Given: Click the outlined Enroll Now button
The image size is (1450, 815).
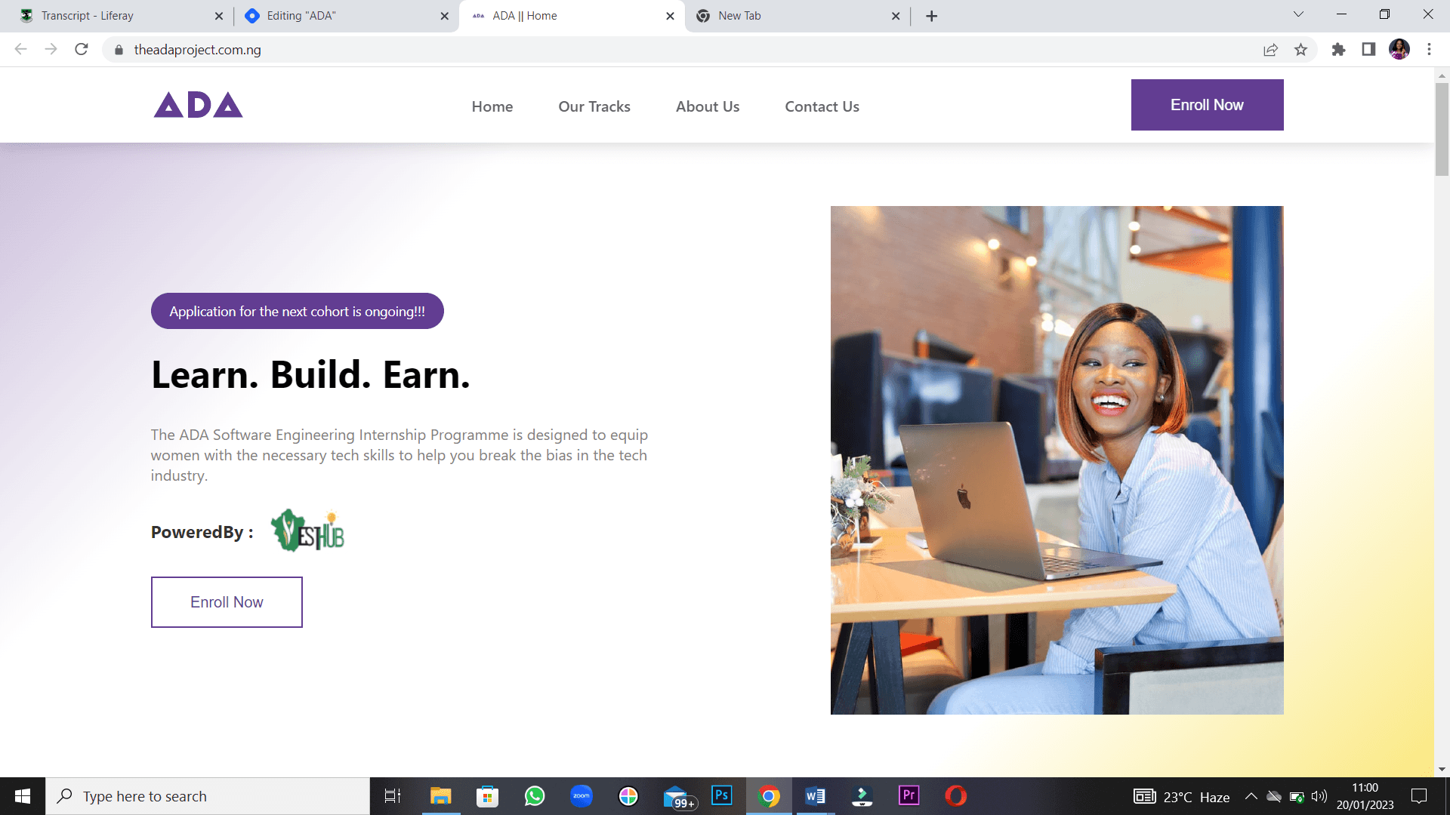Looking at the screenshot, I should pos(227,602).
